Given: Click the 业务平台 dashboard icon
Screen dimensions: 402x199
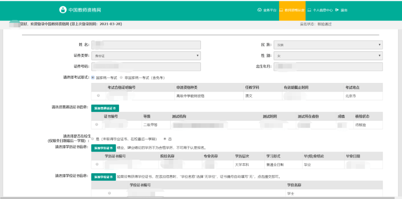Looking at the screenshot, I should [x=259, y=10].
